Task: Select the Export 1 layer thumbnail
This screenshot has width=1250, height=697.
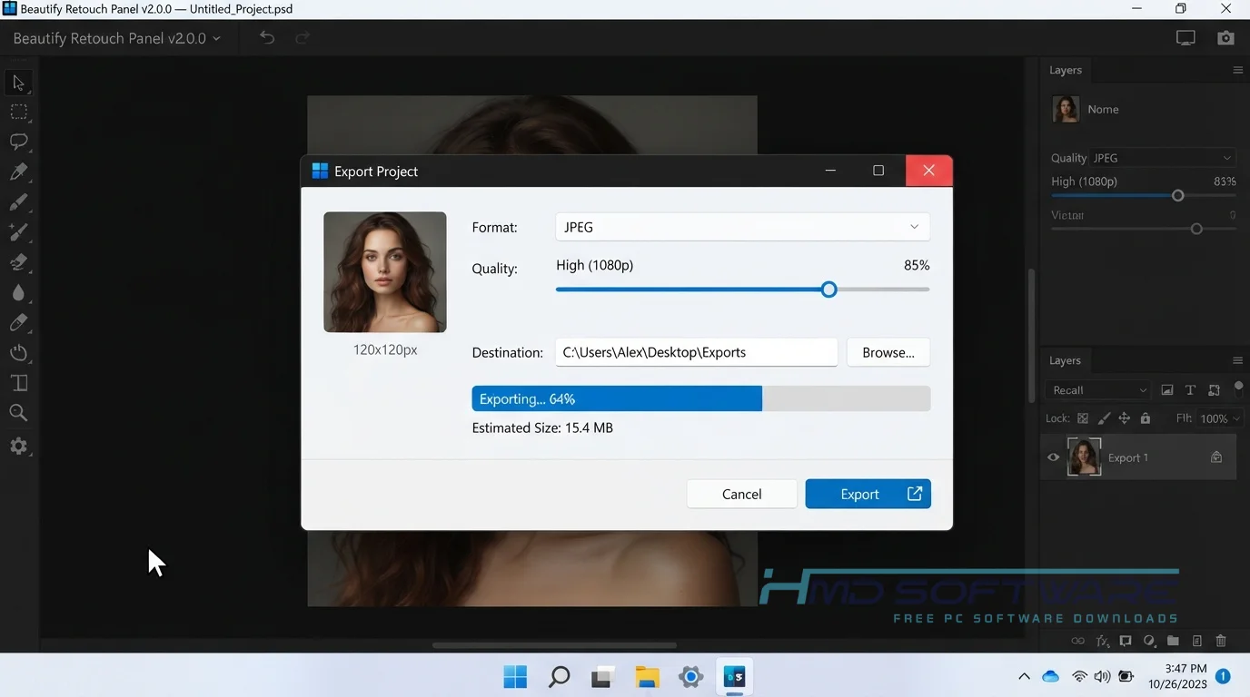Action: click(x=1084, y=457)
